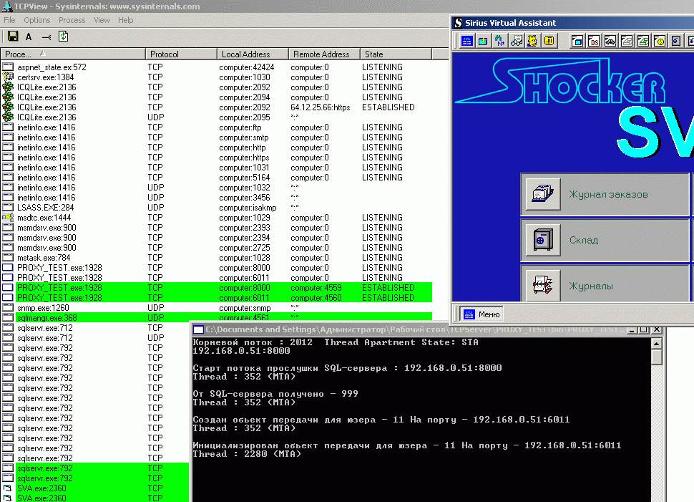Click the glasses and document icon in Sirius toolbar
694x502 pixels.
click(516, 42)
